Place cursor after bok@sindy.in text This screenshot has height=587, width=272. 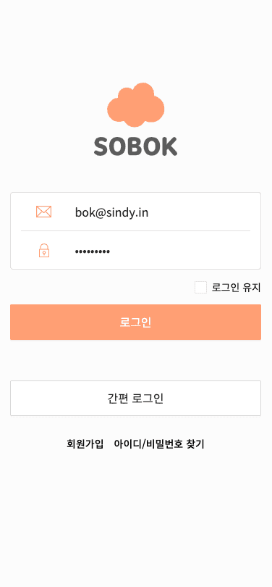point(149,212)
